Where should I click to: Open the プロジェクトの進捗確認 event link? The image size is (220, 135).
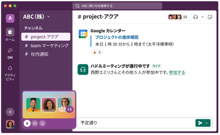[x=117, y=37]
